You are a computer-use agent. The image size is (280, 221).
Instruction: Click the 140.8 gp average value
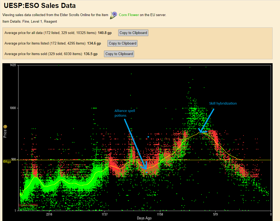[105, 33]
